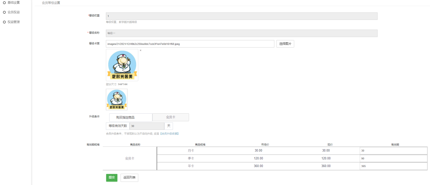
Task: Open the 会员升级依据 link
Action: (170, 134)
